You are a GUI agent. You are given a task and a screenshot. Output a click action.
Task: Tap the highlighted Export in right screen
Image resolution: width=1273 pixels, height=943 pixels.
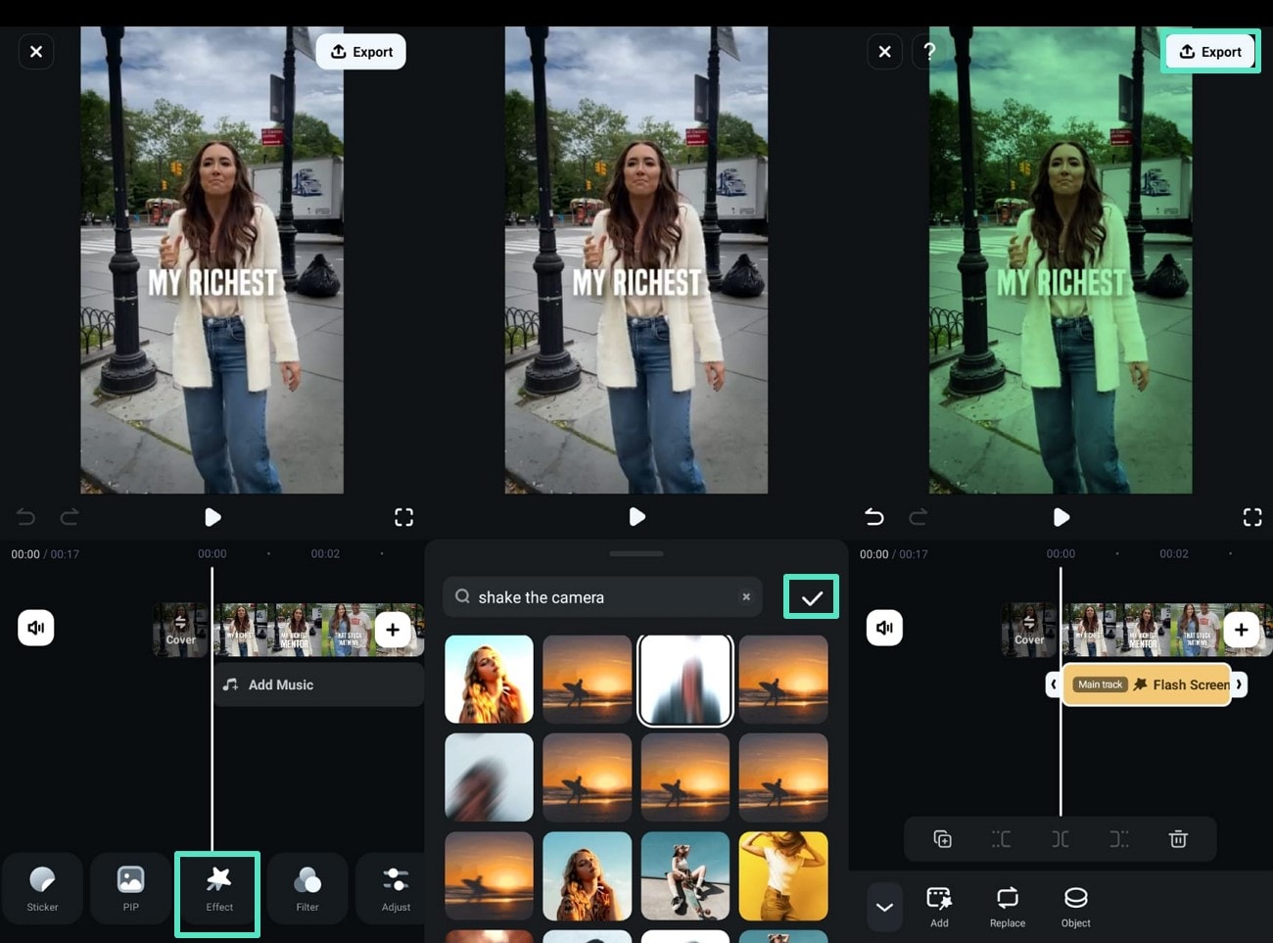pos(1210,52)
